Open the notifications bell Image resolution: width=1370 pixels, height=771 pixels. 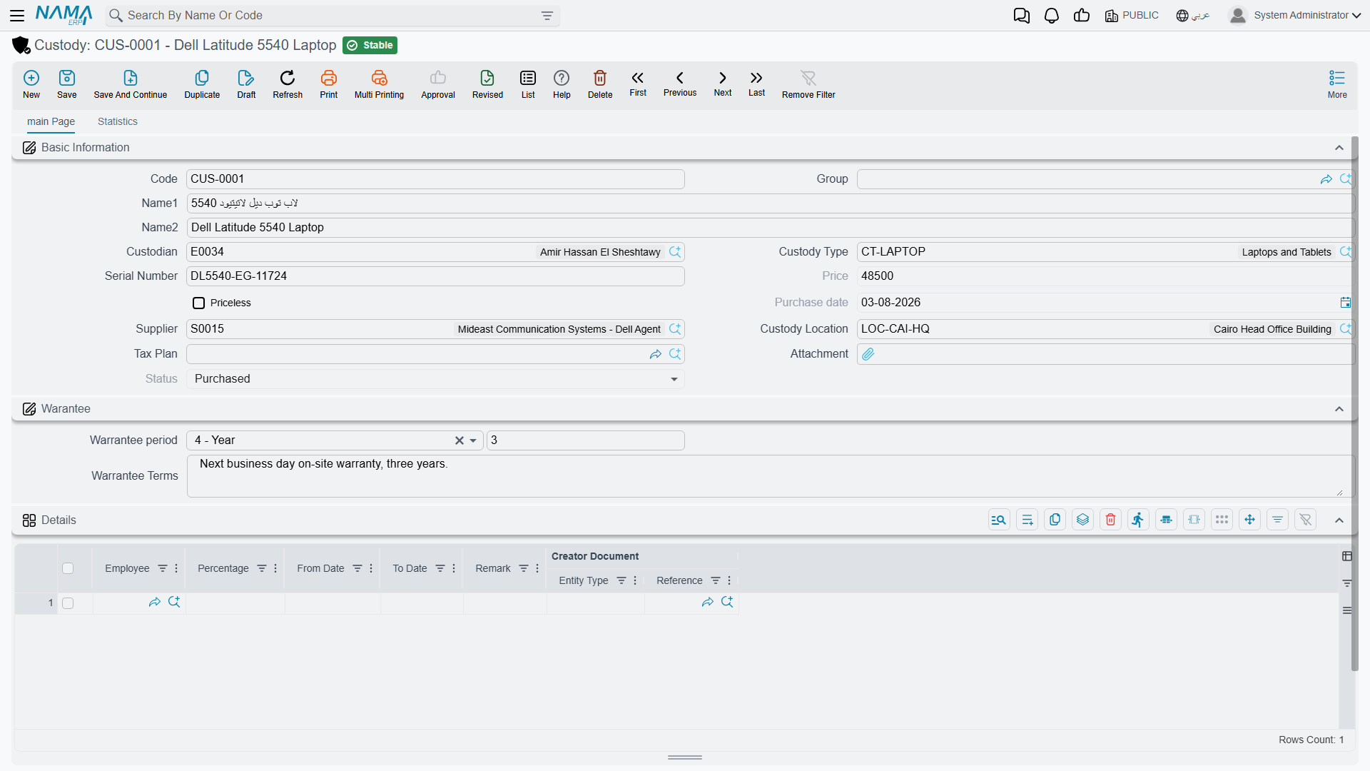point(1052,16)
